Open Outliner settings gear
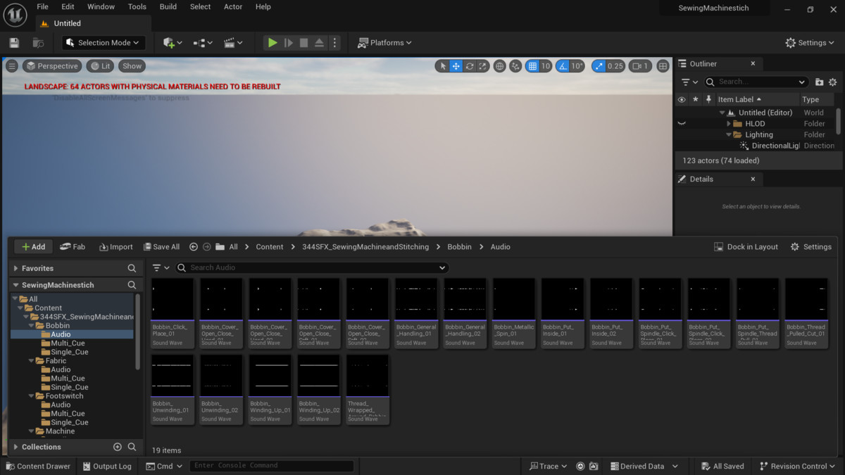 pos(832,82)
